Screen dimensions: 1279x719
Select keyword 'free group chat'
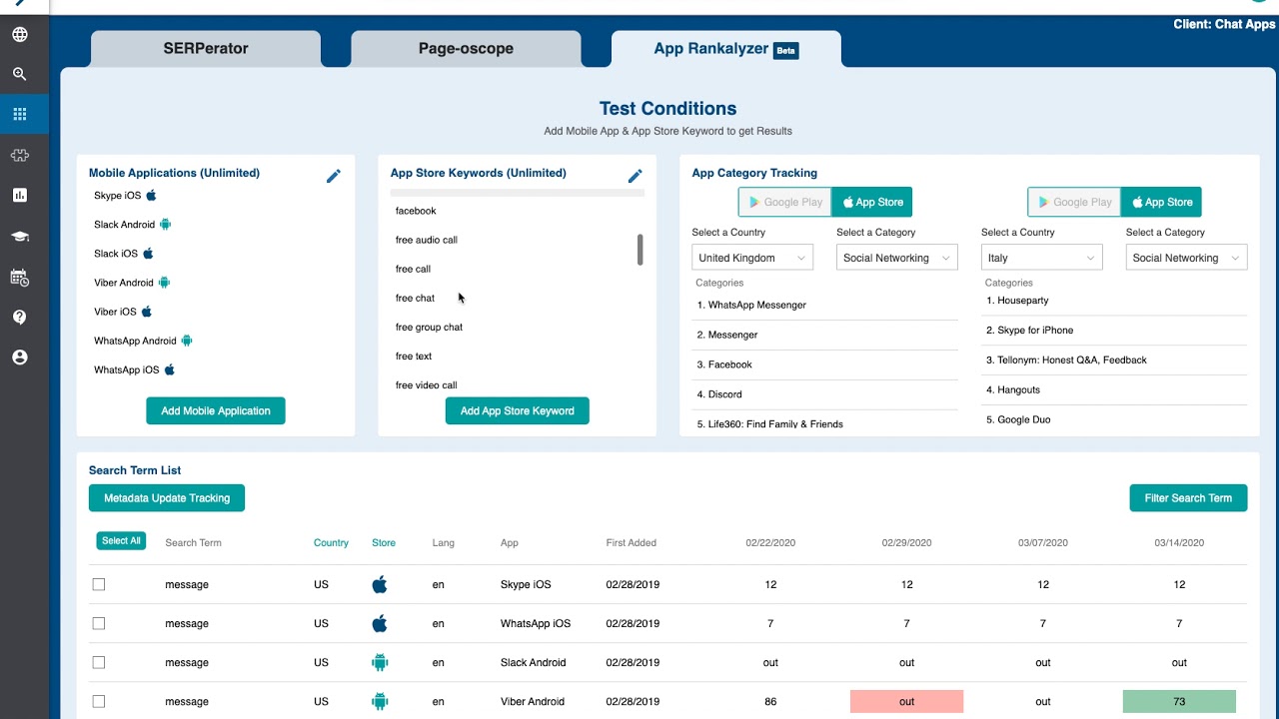tap(429, 327)
